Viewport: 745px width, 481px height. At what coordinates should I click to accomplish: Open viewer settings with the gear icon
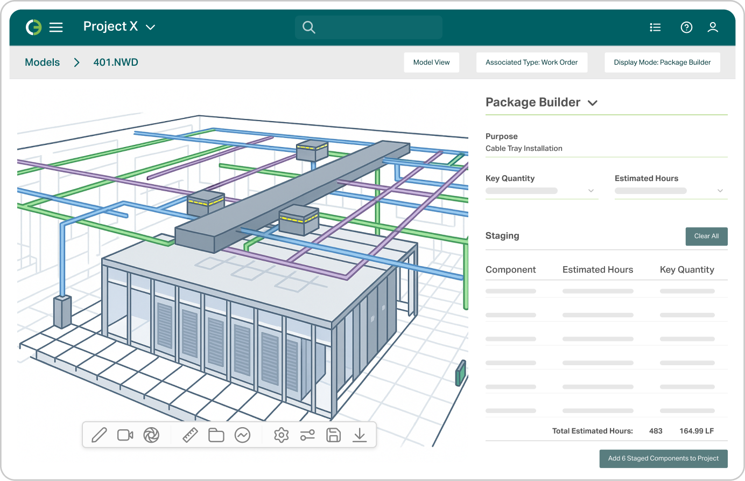(280, 435)
